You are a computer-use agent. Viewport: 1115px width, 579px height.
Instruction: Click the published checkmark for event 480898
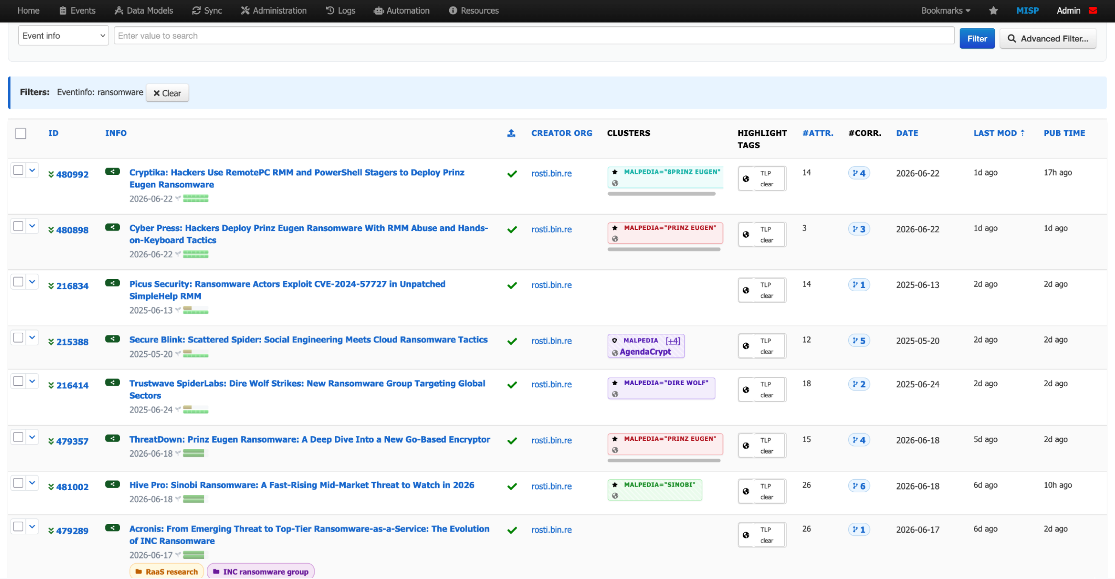512,230
